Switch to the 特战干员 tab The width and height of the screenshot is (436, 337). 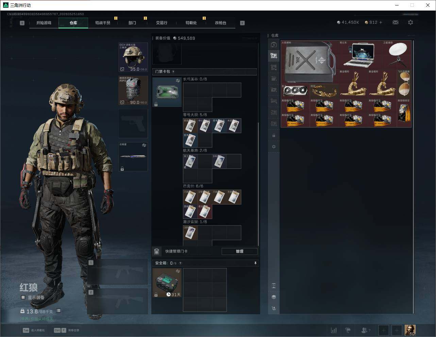(103, 23)
